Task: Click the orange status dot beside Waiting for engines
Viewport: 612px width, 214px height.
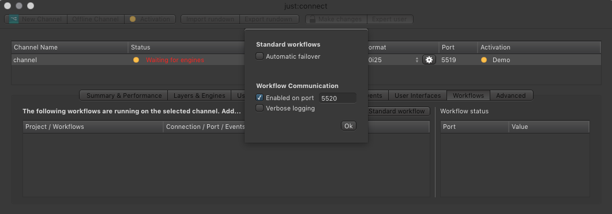Action: click(136, 60)
